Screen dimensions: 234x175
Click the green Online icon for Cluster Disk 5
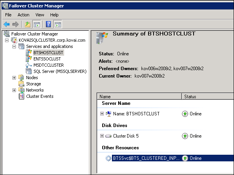tap(185, 136)
